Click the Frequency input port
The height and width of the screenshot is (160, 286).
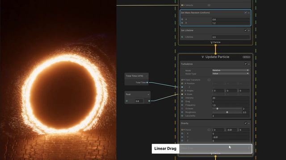click(x=182, y=105)
